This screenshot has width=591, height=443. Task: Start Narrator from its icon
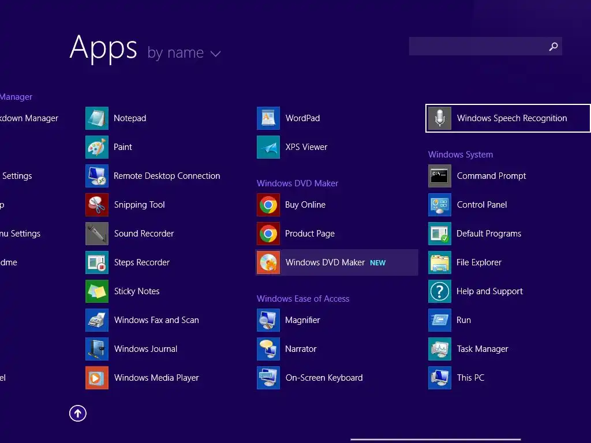click(x=268, y=349)
